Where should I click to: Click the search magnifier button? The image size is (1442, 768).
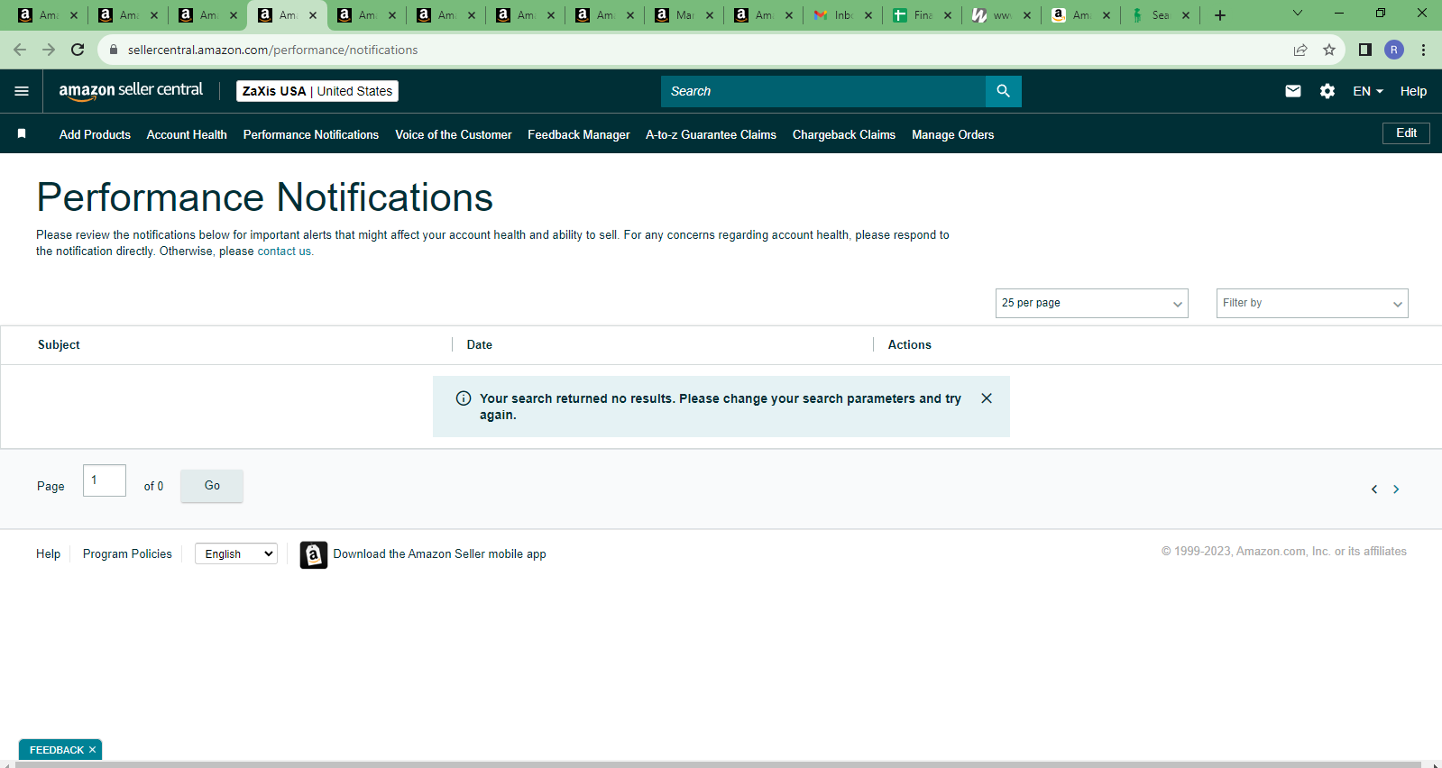click(1003, 91)
